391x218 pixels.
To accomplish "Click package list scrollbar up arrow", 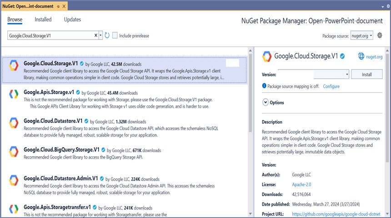I will pos(251,50).
